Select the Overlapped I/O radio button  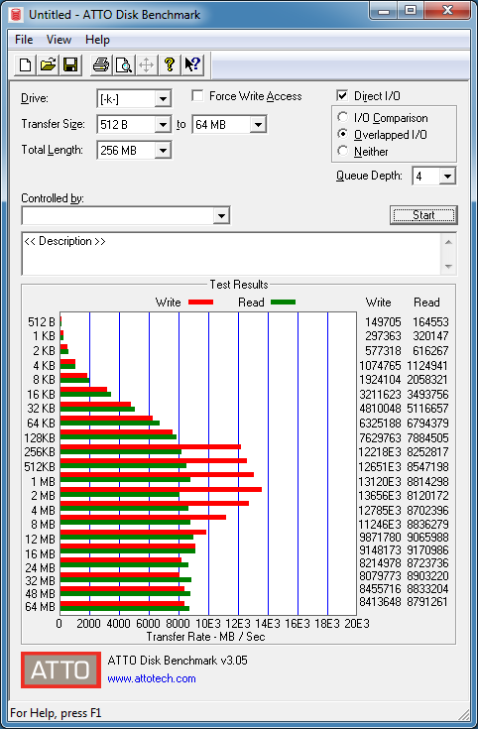343,134
